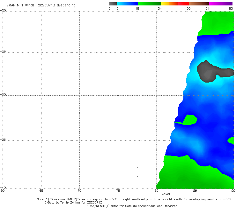Click the color bar label '18'
This screenshot has height=208, width=236.
pyautogui.click(x=137, y=8)
